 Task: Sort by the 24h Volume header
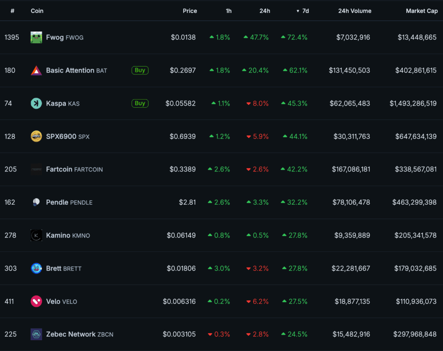point(354,11)
